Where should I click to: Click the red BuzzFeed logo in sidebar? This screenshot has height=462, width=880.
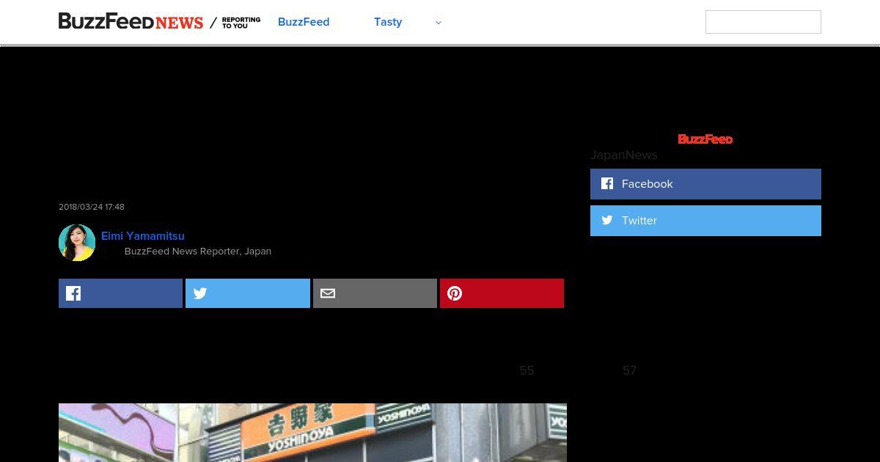click(705, 139)
